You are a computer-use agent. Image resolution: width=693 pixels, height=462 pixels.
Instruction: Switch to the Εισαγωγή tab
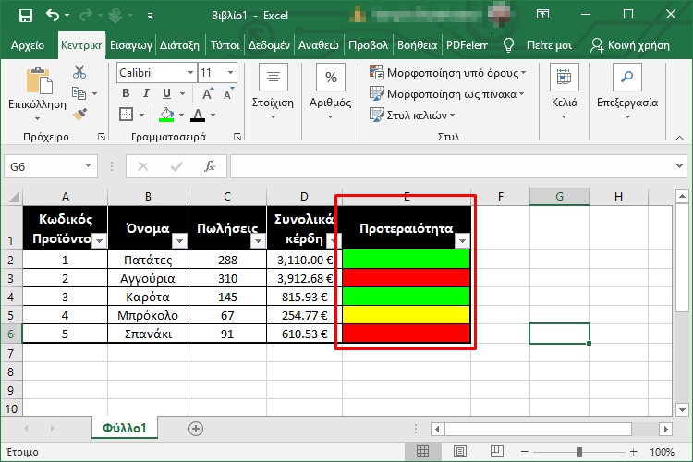tap(131, 45)
